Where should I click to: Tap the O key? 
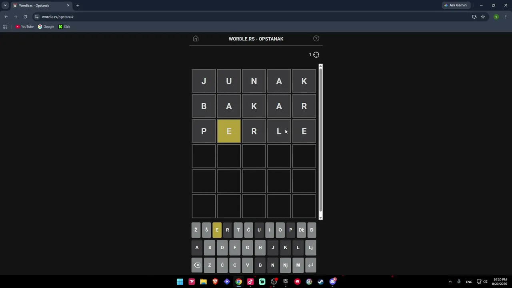click(280, 230)
